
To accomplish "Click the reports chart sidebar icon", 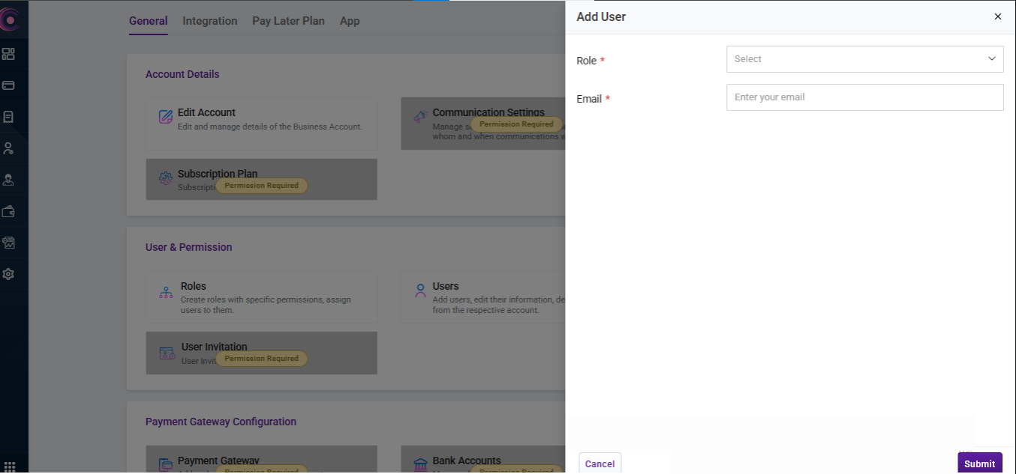I will pos(8,243).
